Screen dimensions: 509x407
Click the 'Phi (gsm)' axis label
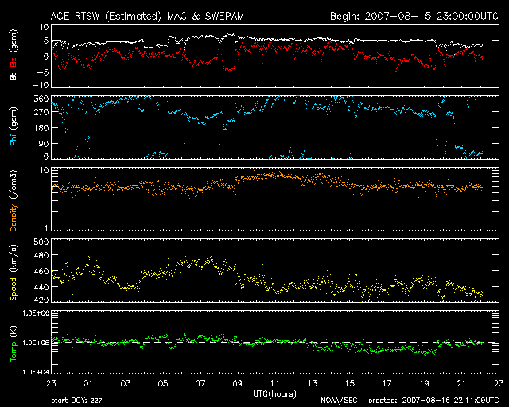[x=14, y=126]
